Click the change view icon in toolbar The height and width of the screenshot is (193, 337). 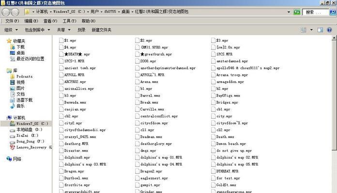pos(303,30)
